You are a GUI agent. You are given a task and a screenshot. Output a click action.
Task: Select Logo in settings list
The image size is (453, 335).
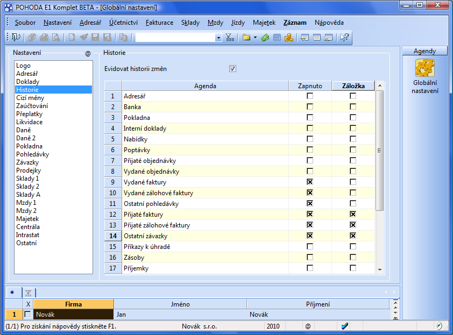coord(53,66)
